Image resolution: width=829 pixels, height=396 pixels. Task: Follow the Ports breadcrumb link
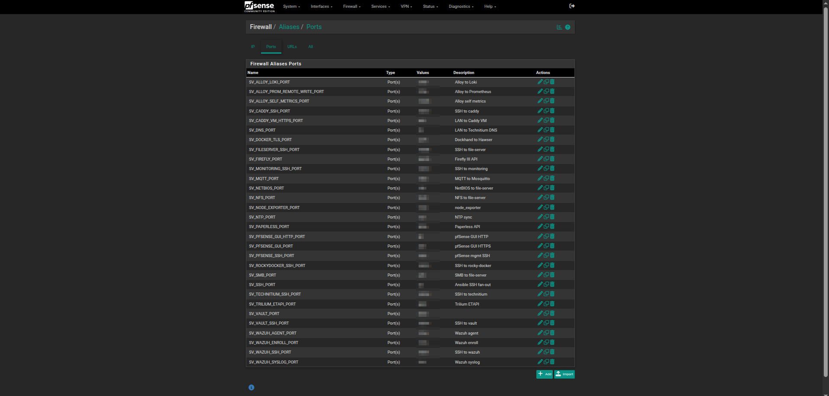[x=314, y=27]
